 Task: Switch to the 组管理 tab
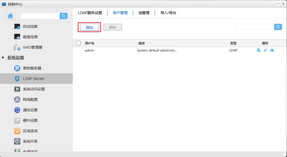pyautogui.click(x=144, y=13)
